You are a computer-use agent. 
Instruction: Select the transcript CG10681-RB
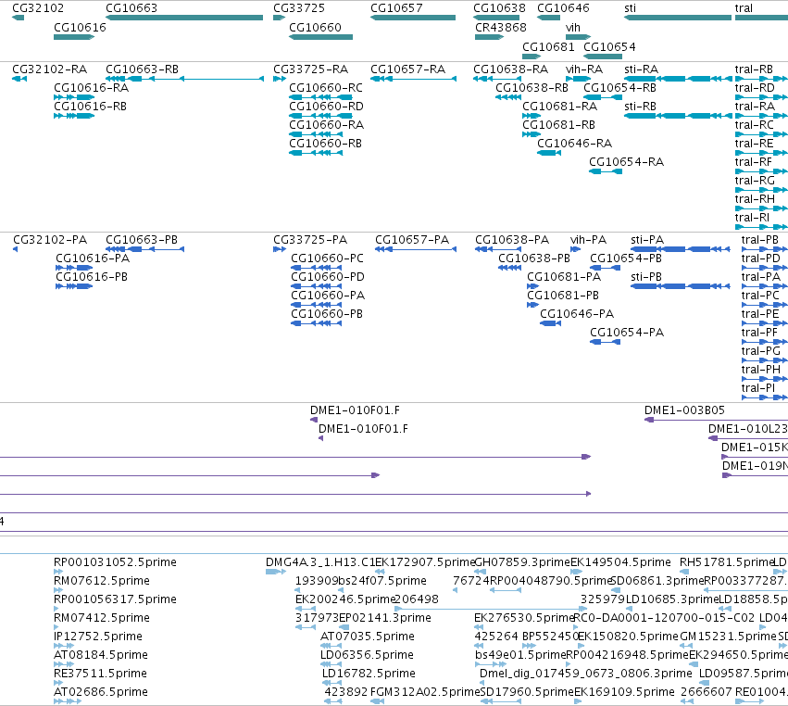pos(532,134)
